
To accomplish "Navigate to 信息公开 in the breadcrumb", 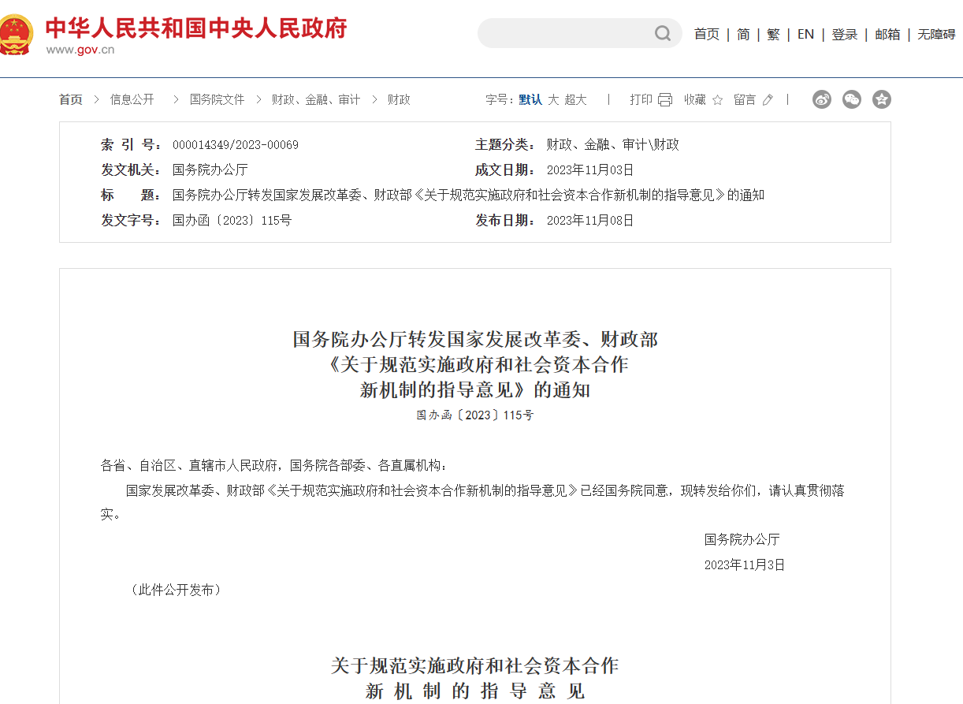I will (131, 99).
